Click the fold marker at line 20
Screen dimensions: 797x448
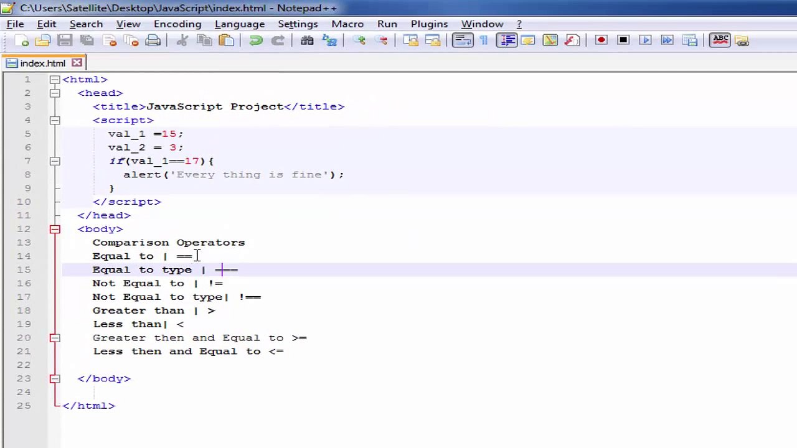(55, 338)
